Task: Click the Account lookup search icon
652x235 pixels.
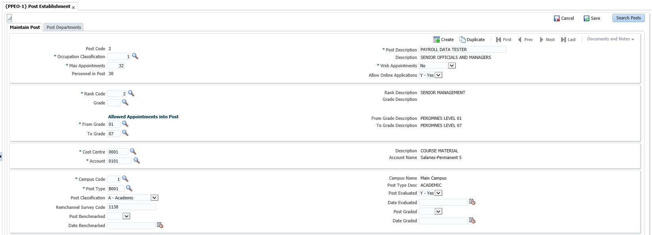Action: [x=136, y=161]
